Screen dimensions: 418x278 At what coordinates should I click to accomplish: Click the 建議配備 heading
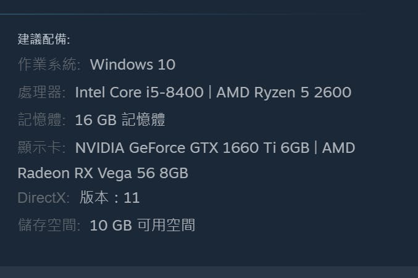(44, 39)
